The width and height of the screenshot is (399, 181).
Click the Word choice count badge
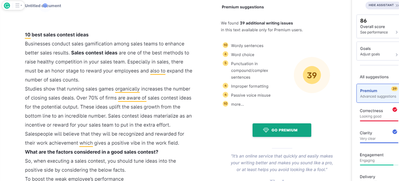click(x=225, y=54)
